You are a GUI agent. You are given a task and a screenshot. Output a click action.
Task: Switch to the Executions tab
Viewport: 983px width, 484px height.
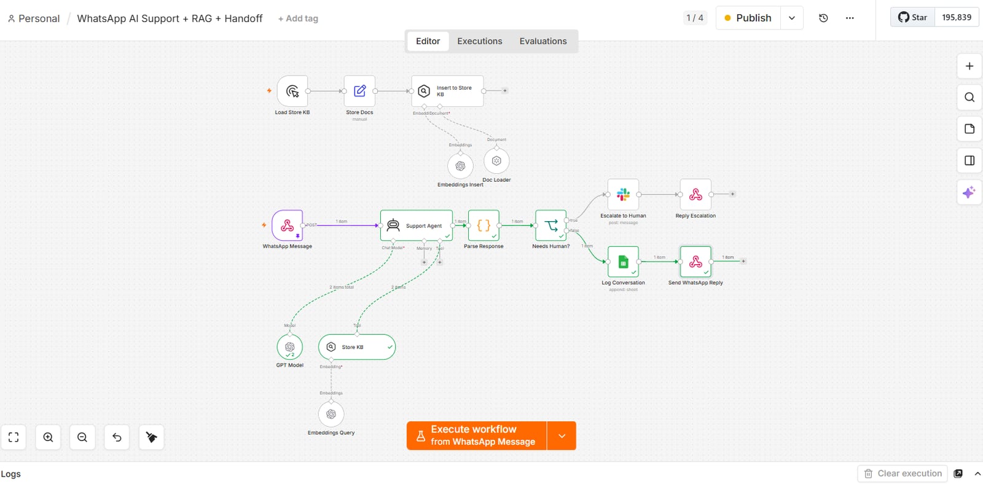click(480, 41)
